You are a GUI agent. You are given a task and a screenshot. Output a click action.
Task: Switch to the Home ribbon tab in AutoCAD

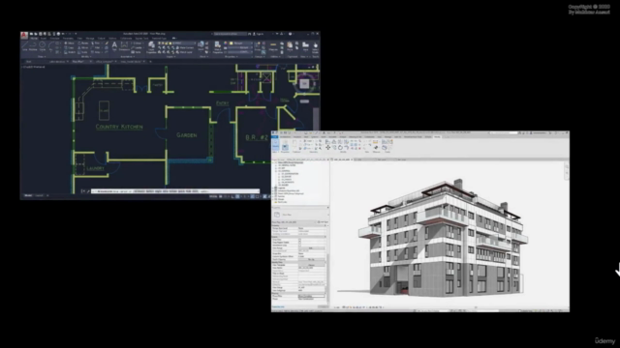click(34, 39)
